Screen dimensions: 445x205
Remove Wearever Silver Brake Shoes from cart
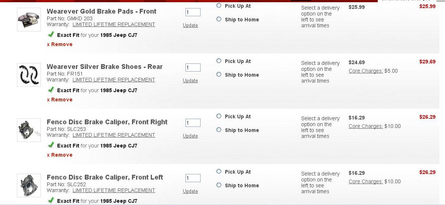60,100
